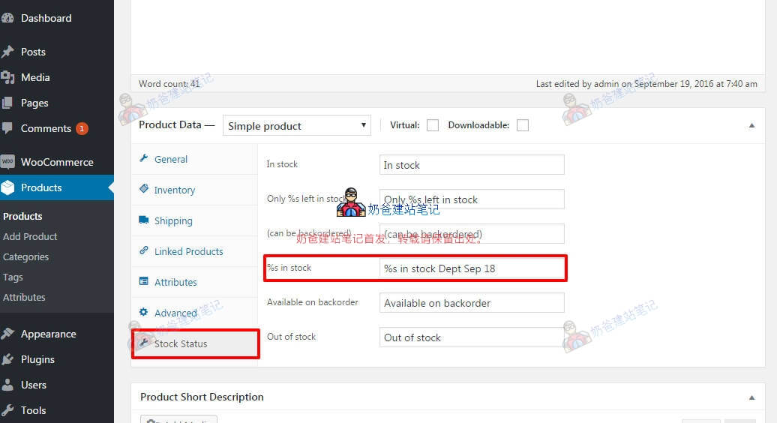Switch to the Stock Status tab

181,343
